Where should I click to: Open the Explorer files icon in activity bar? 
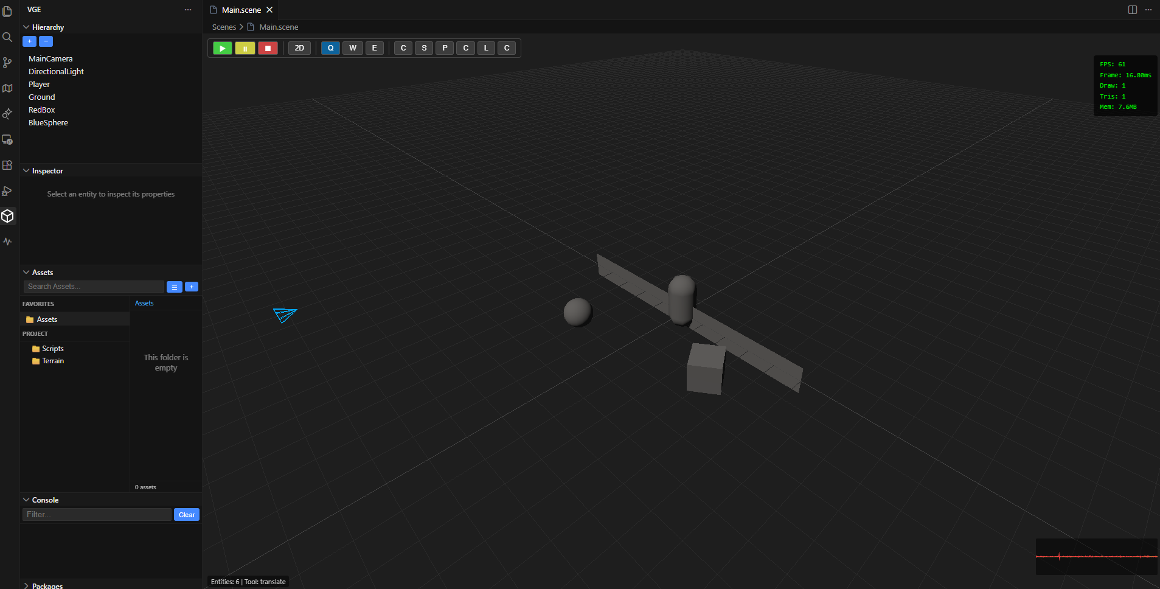click(x=7, y=12)
